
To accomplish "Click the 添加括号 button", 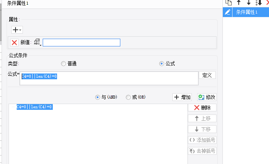I will tap(202, 140).
